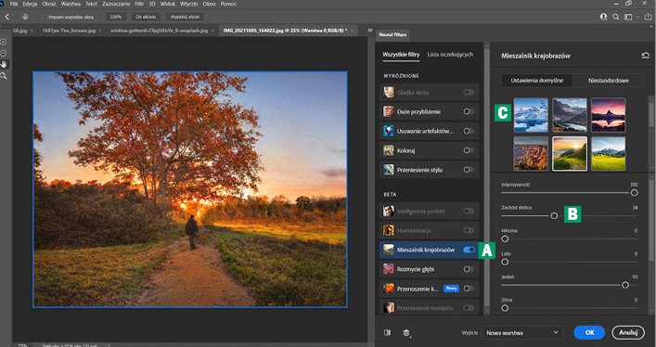The width and height of the screenshot is (656, 347).
Task: Open the Filtr menu
Action: click(139, 4)
